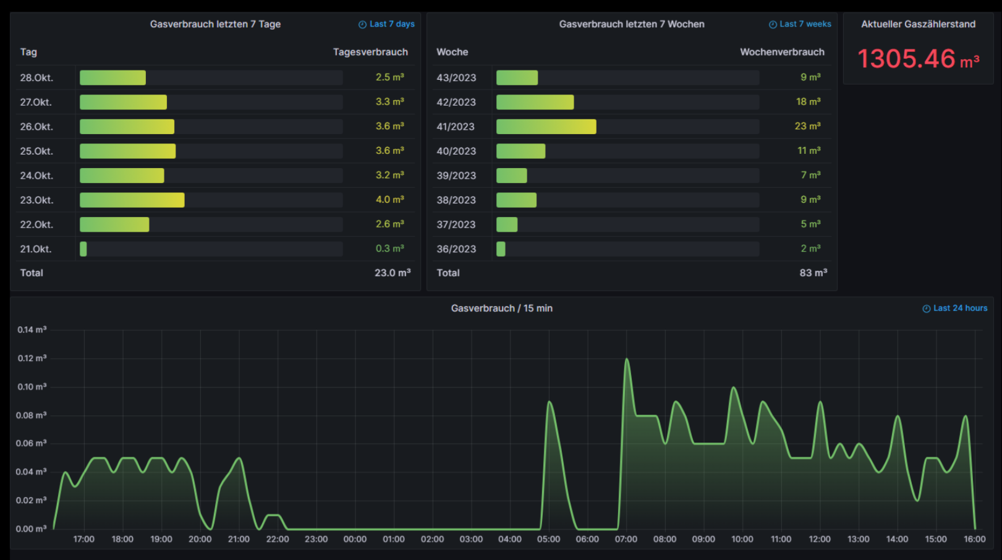Open the Aktueller Gaszählerstand panel title menu
1002x560 pixels.
tap(919, 24)
